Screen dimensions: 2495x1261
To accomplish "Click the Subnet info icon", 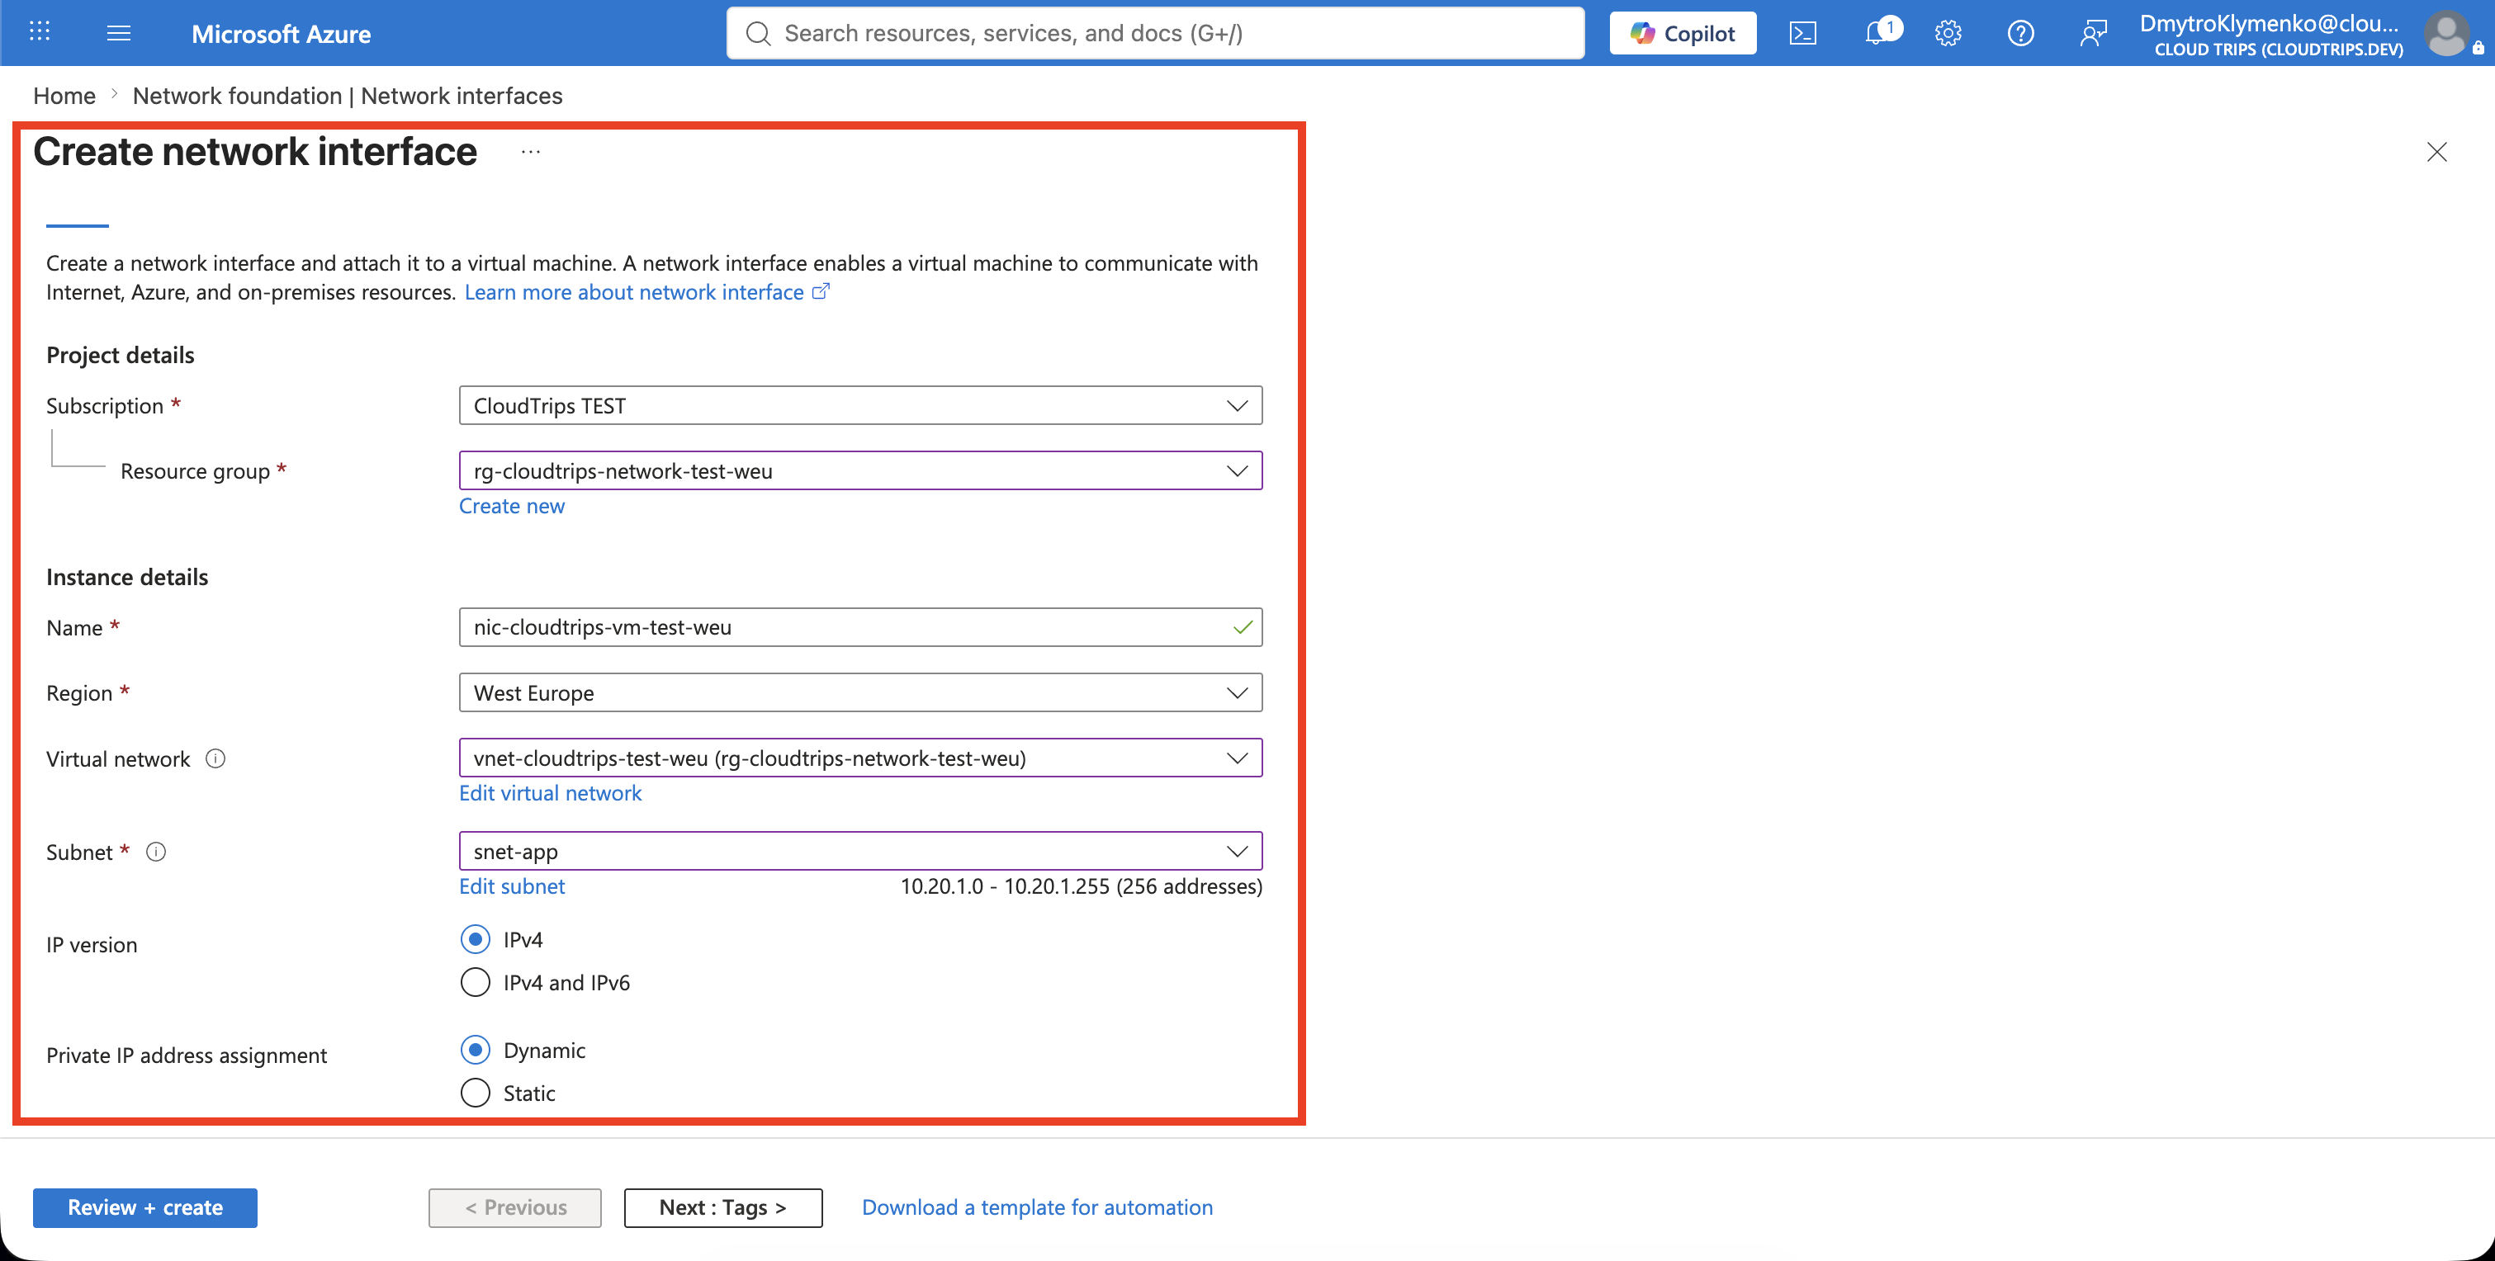I will [156, 852].
